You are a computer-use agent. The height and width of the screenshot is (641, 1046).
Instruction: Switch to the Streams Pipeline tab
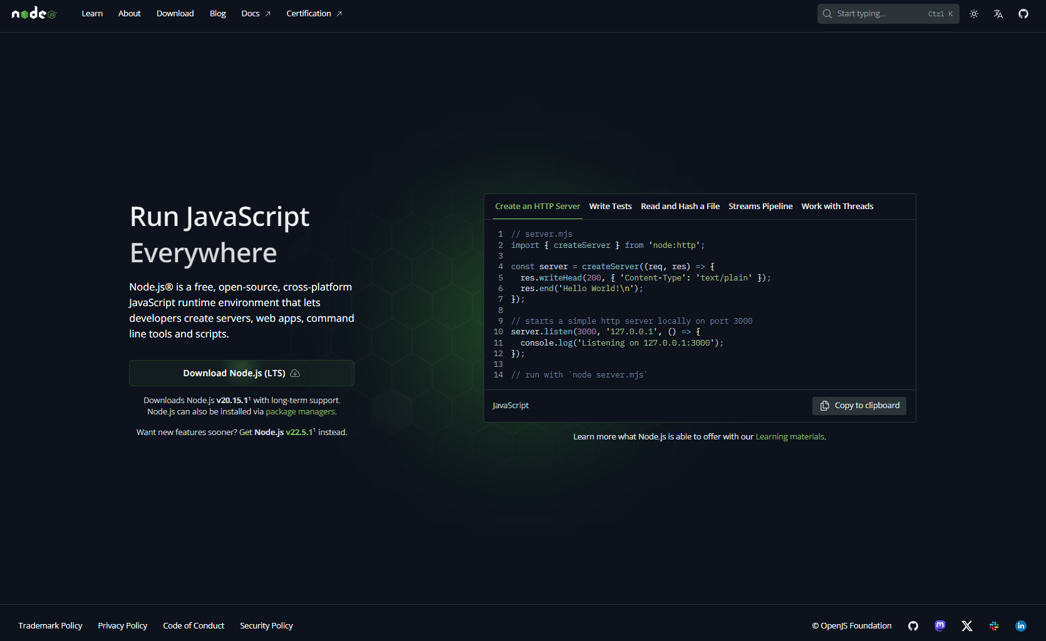[x=760, y=207]
